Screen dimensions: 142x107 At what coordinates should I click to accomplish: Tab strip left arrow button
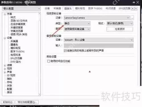pos(133,9)
